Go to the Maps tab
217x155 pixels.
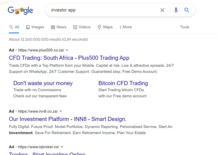[105, 27]
